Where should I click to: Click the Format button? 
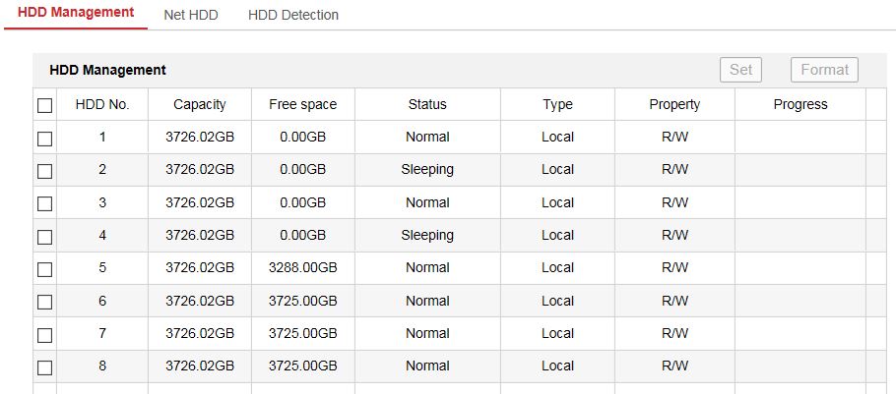824,70
